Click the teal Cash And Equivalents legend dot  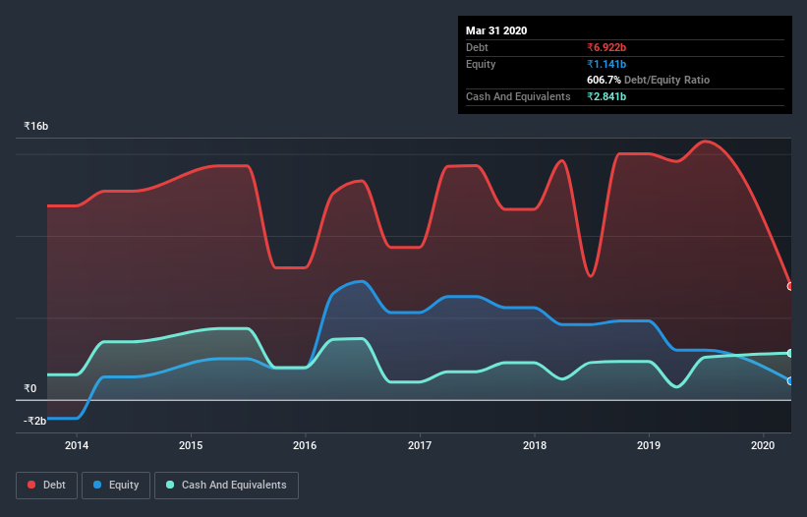pyautogui.click(x=170, y=485)
